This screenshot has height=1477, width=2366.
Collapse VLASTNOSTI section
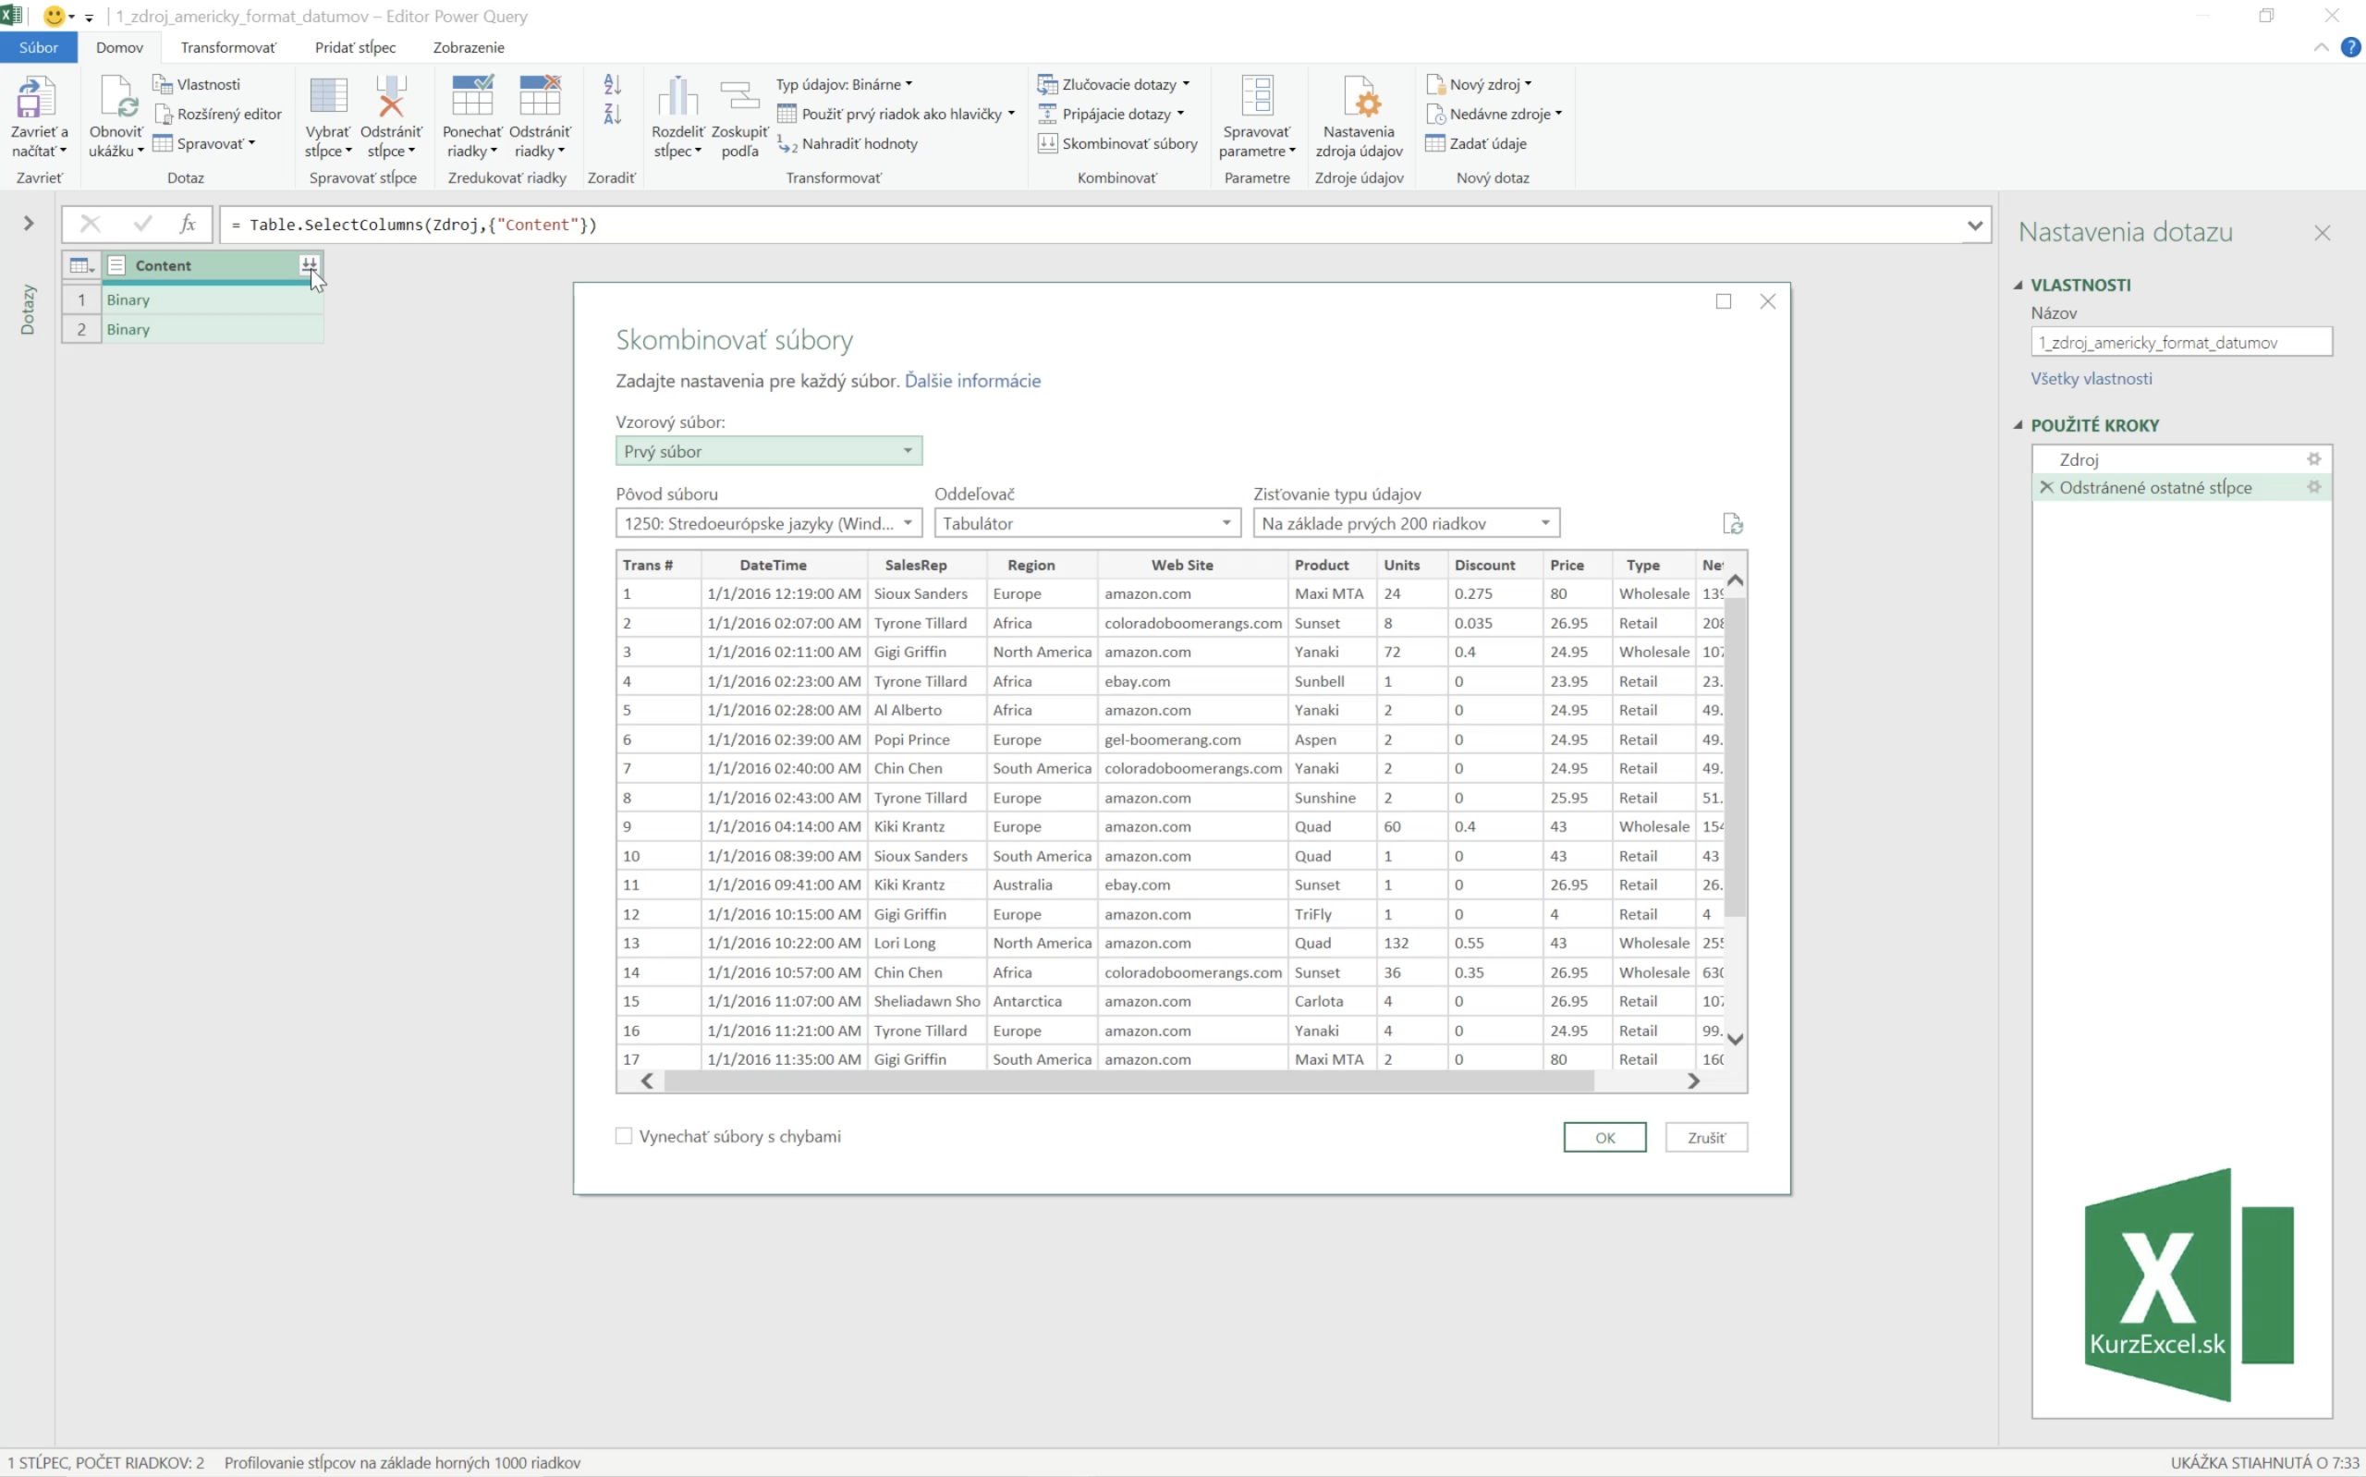coord(2018,286)
